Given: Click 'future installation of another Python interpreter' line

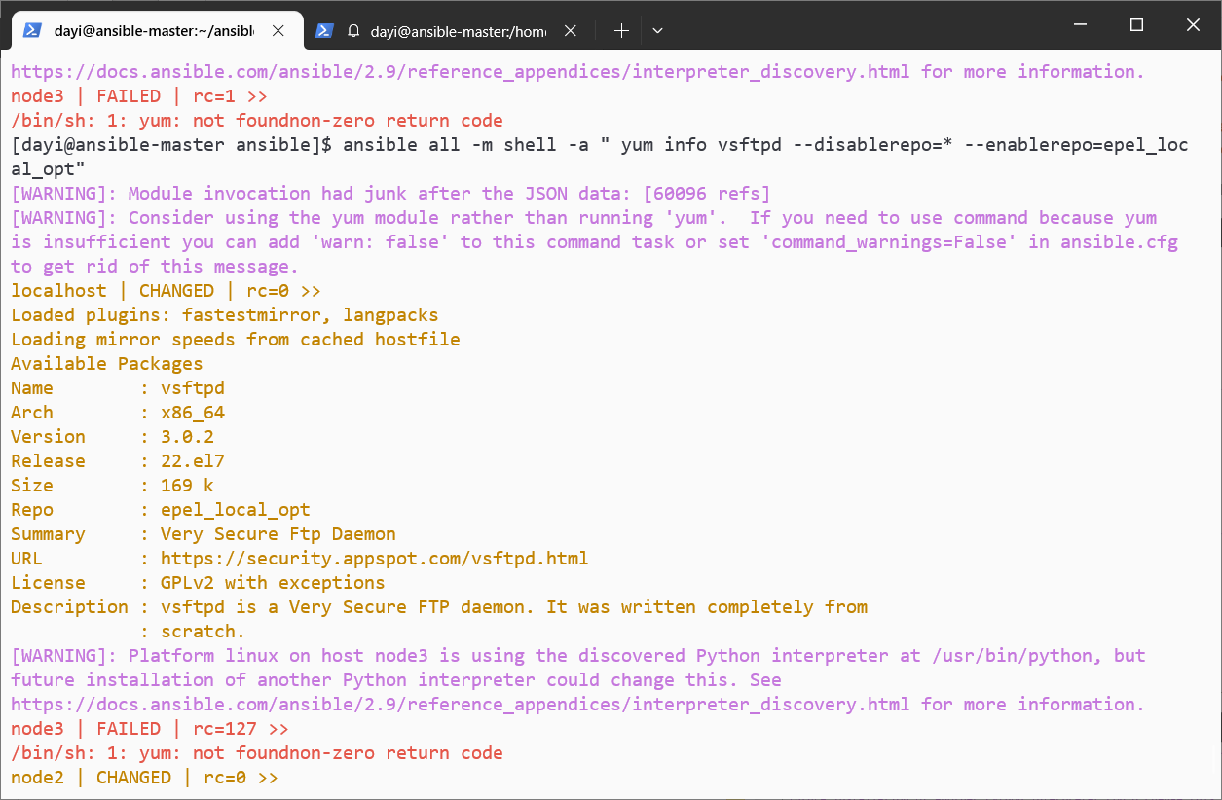Looking at the screenshot, I should (x=396, y=680).
